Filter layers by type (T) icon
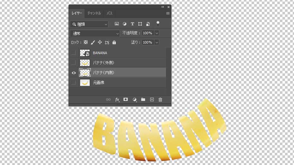The image size is (294, 165). coord(133,24)
